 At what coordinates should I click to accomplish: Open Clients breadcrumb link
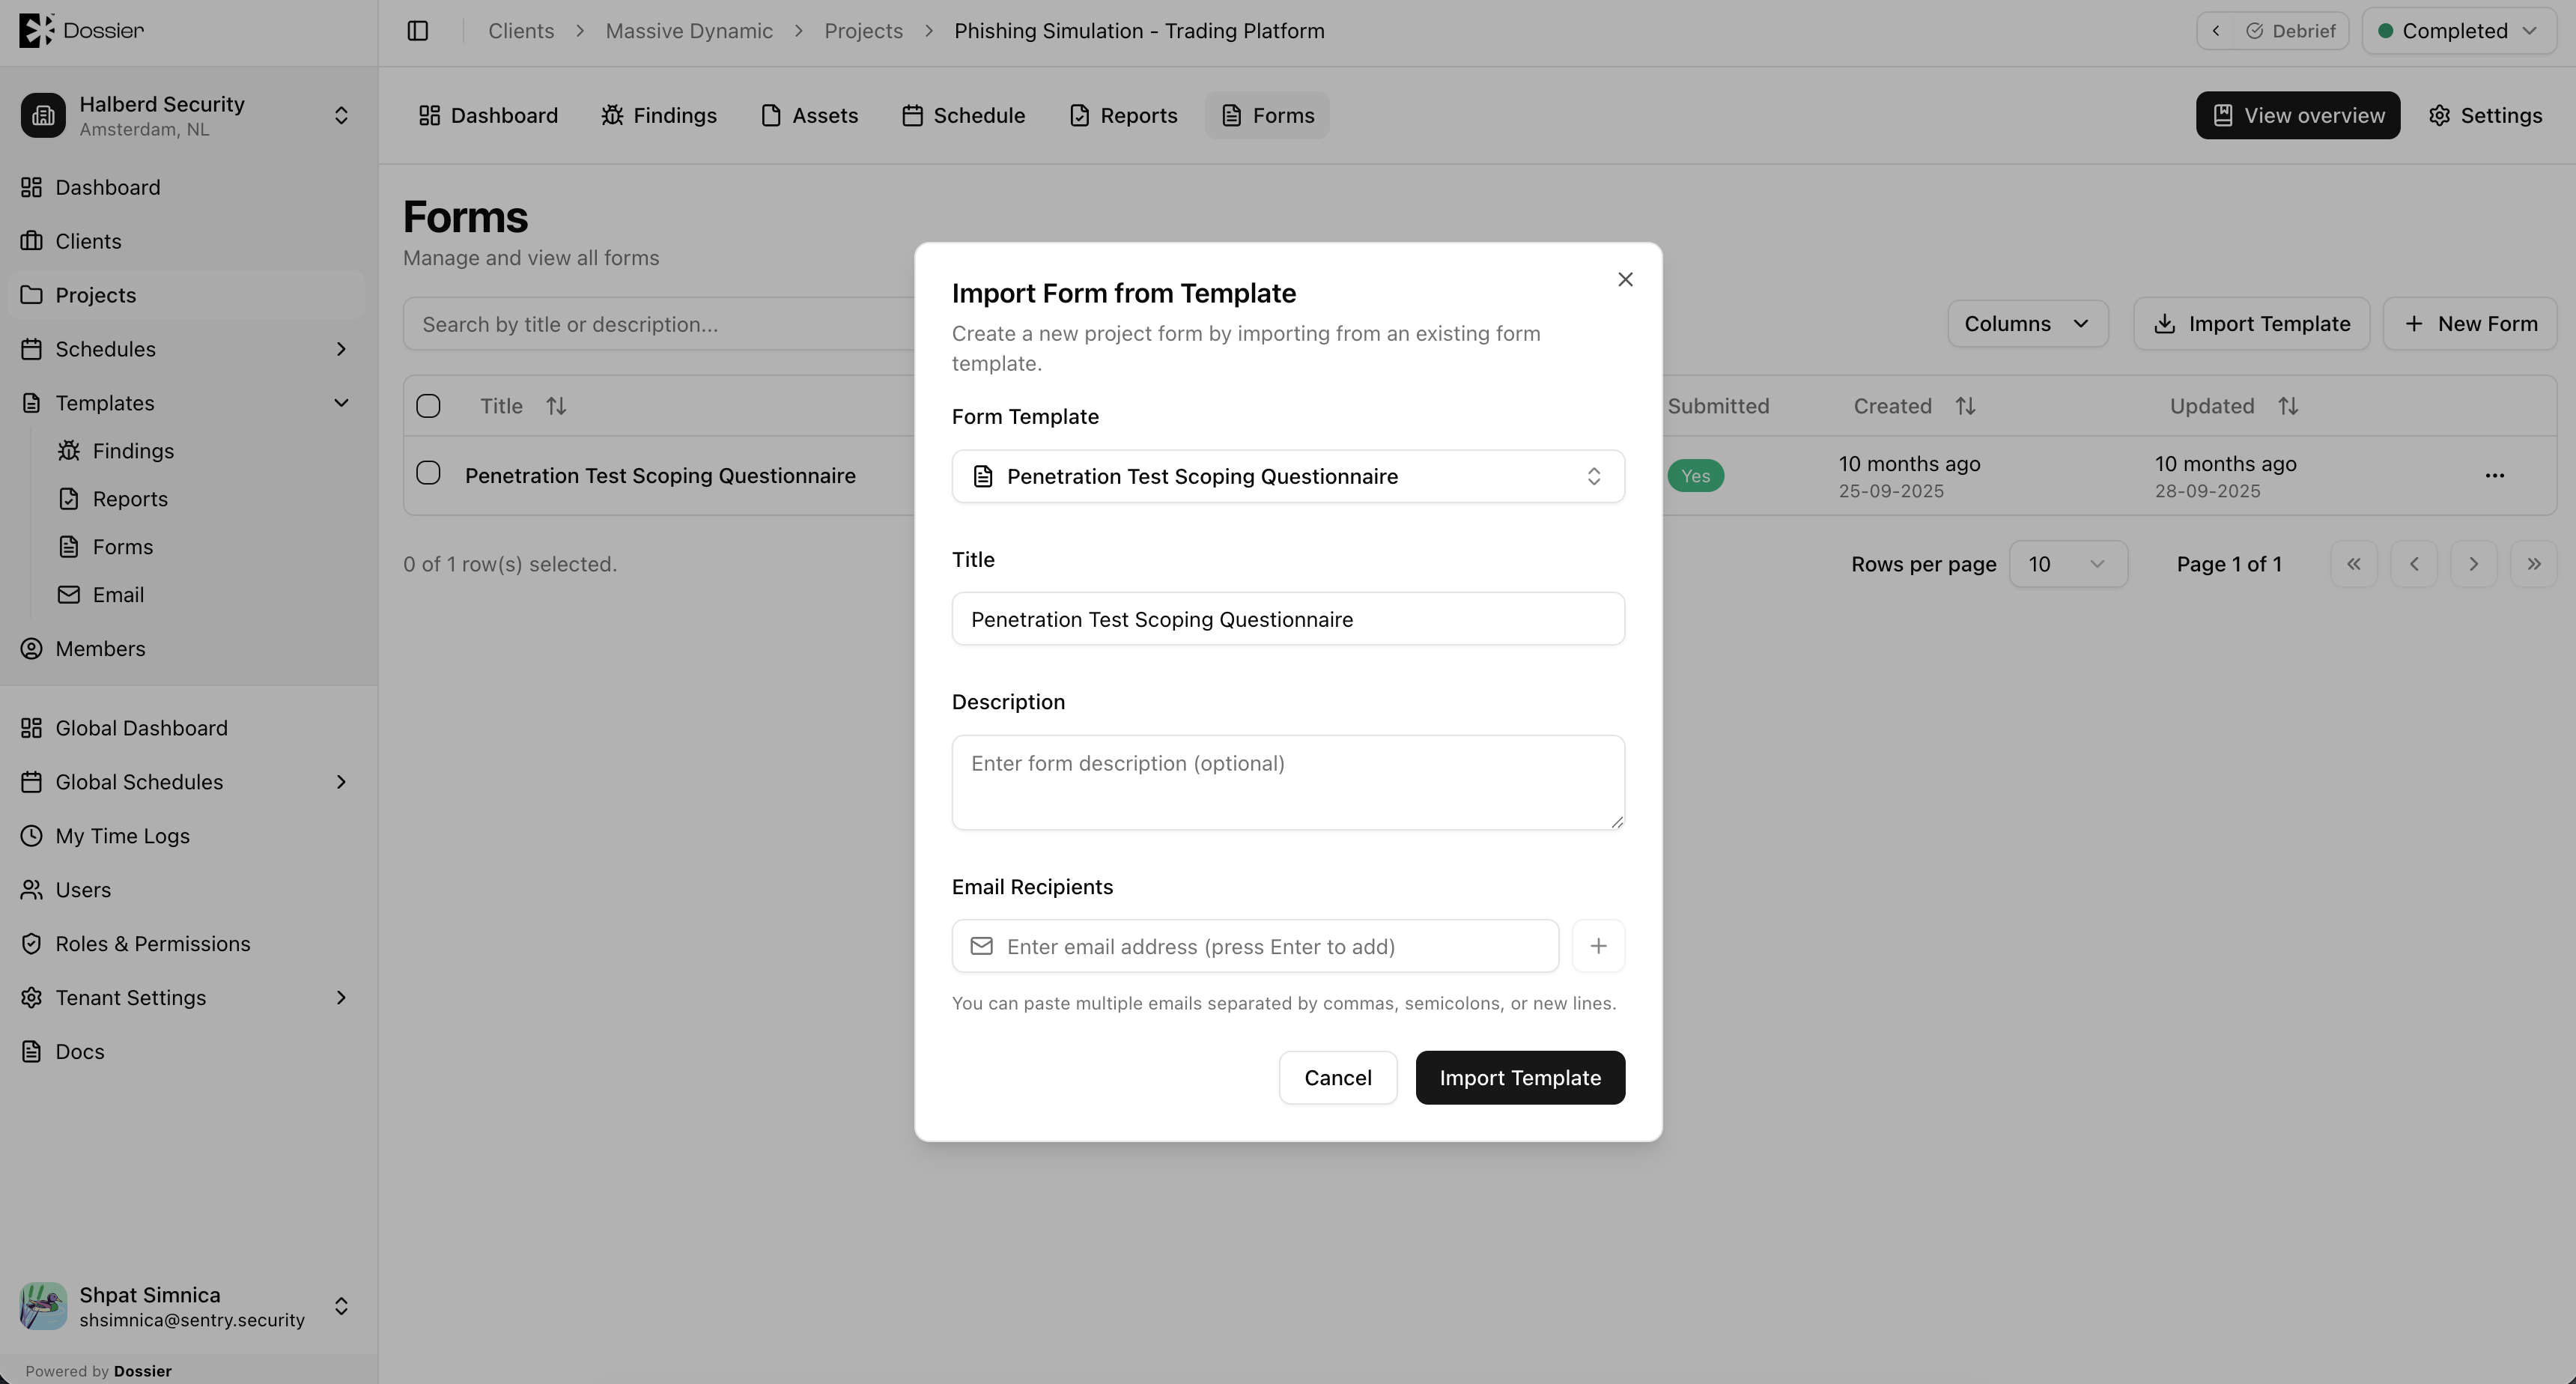[x=521, y=31]
